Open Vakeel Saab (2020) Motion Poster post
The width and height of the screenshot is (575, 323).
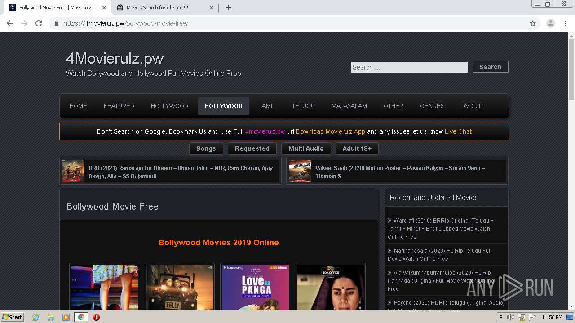400,172
